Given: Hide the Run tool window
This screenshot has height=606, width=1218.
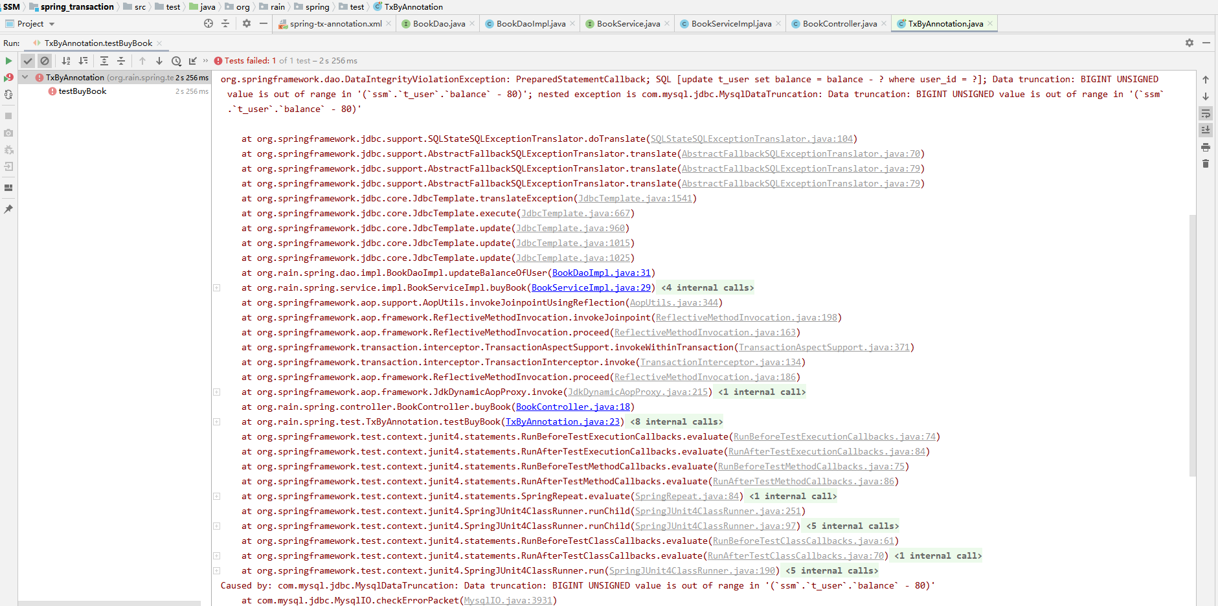Looking at the screenshot, I should pyautogui.click(x=1206, y=43).
